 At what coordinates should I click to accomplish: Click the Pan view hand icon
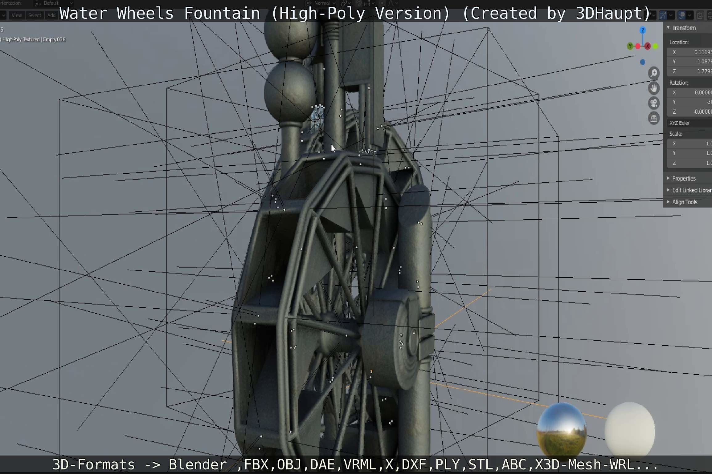(x=653, y=88)
